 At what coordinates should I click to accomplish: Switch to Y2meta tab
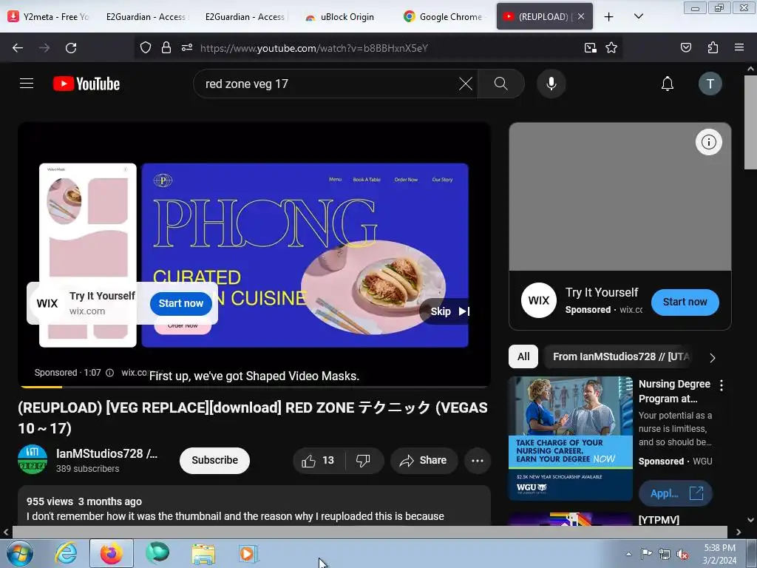[48, 17]
